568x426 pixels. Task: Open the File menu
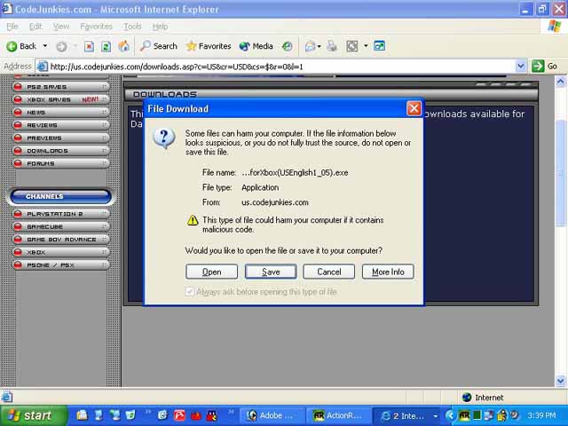[x=12, y=27]
